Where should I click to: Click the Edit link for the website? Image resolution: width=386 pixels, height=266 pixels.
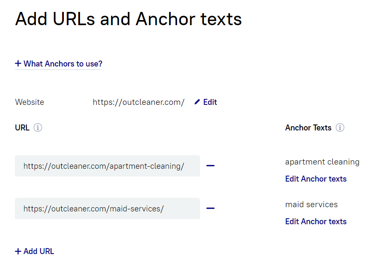[x=210, y=102]
